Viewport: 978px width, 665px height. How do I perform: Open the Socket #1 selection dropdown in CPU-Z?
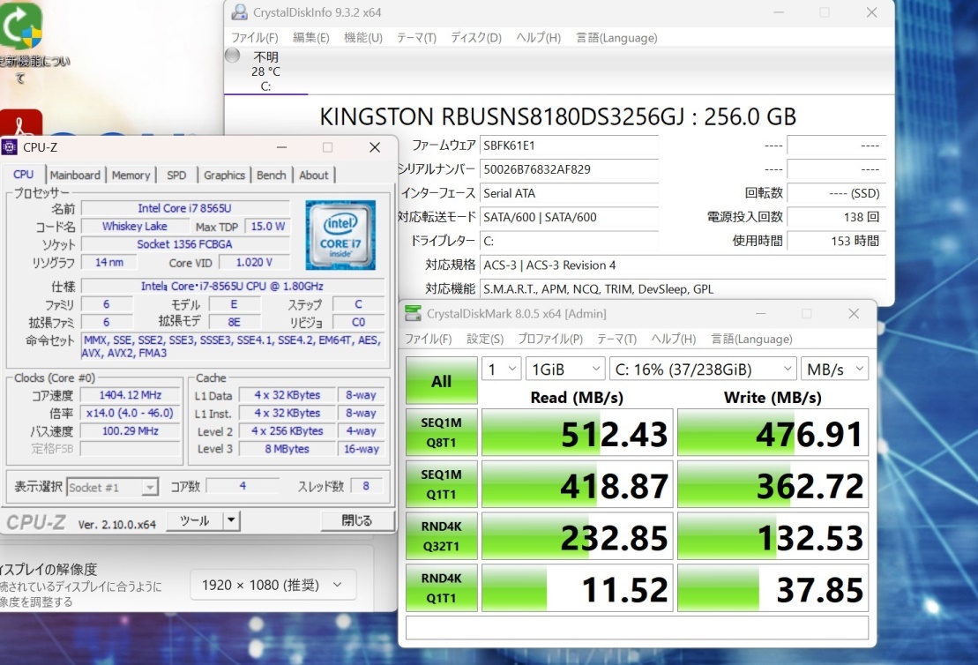[x=112, y=487]
